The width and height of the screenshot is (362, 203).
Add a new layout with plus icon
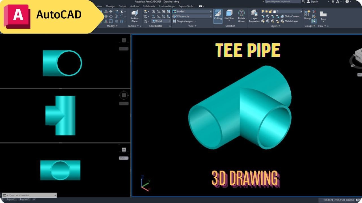pos(34,199)
